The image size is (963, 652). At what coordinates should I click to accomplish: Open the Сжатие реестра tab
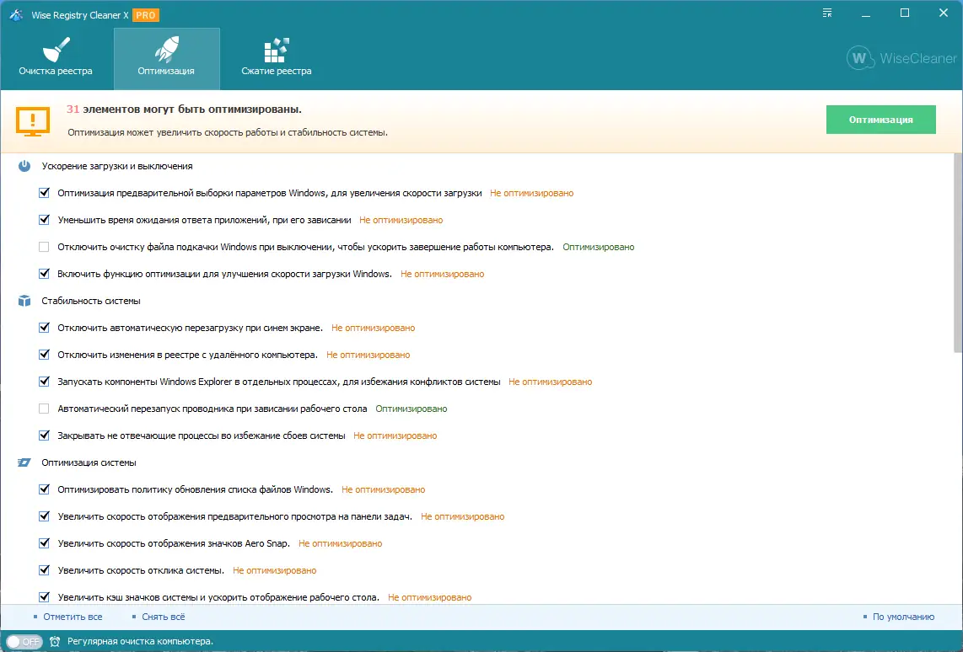tap(277, 59)
